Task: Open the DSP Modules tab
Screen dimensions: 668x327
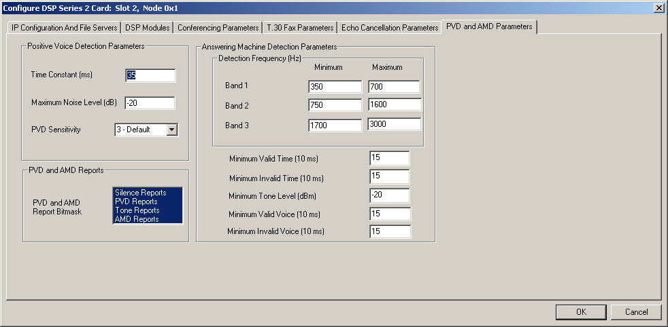Action: click(147, 28)
